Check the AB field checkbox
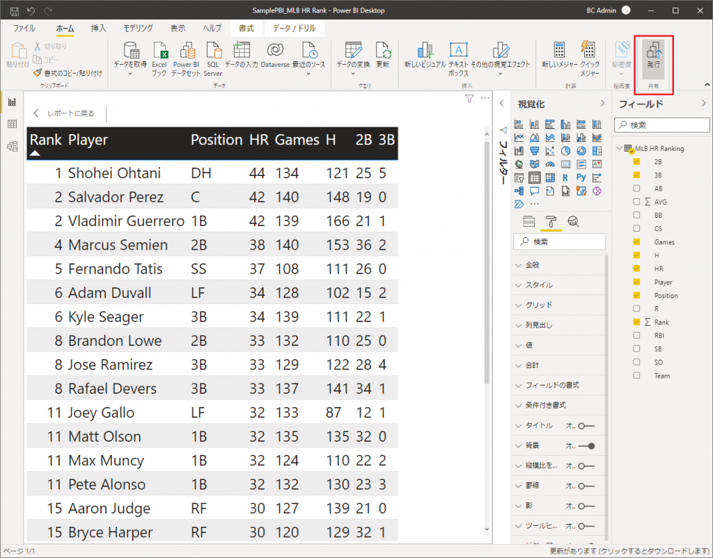The image size is (713, 558). click(x=636, y=189)
